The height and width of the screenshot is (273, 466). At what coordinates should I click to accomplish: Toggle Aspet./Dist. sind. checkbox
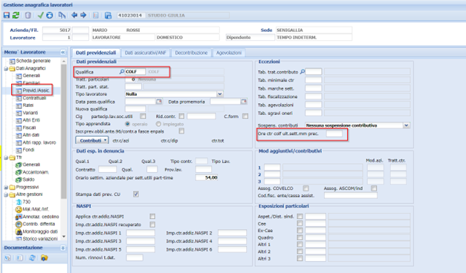coord(300,217)
